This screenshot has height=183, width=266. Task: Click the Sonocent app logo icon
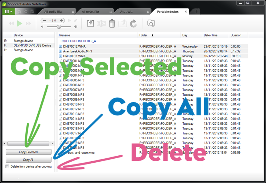pos(4,4)
